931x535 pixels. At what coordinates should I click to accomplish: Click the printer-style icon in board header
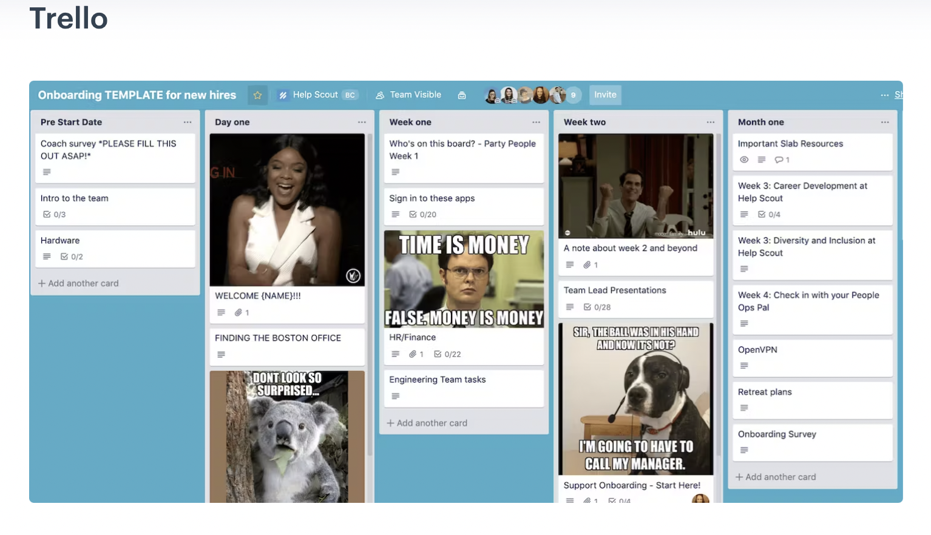(462, 95)
